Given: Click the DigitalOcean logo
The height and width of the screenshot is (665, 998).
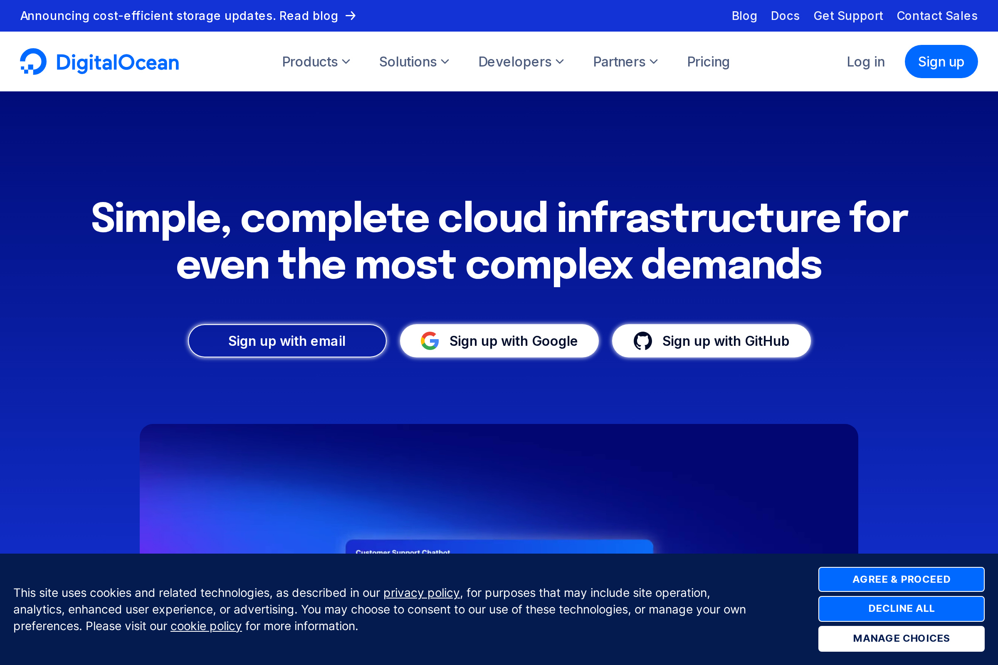Looking at the screenshot, I should [x=99, y=62].
